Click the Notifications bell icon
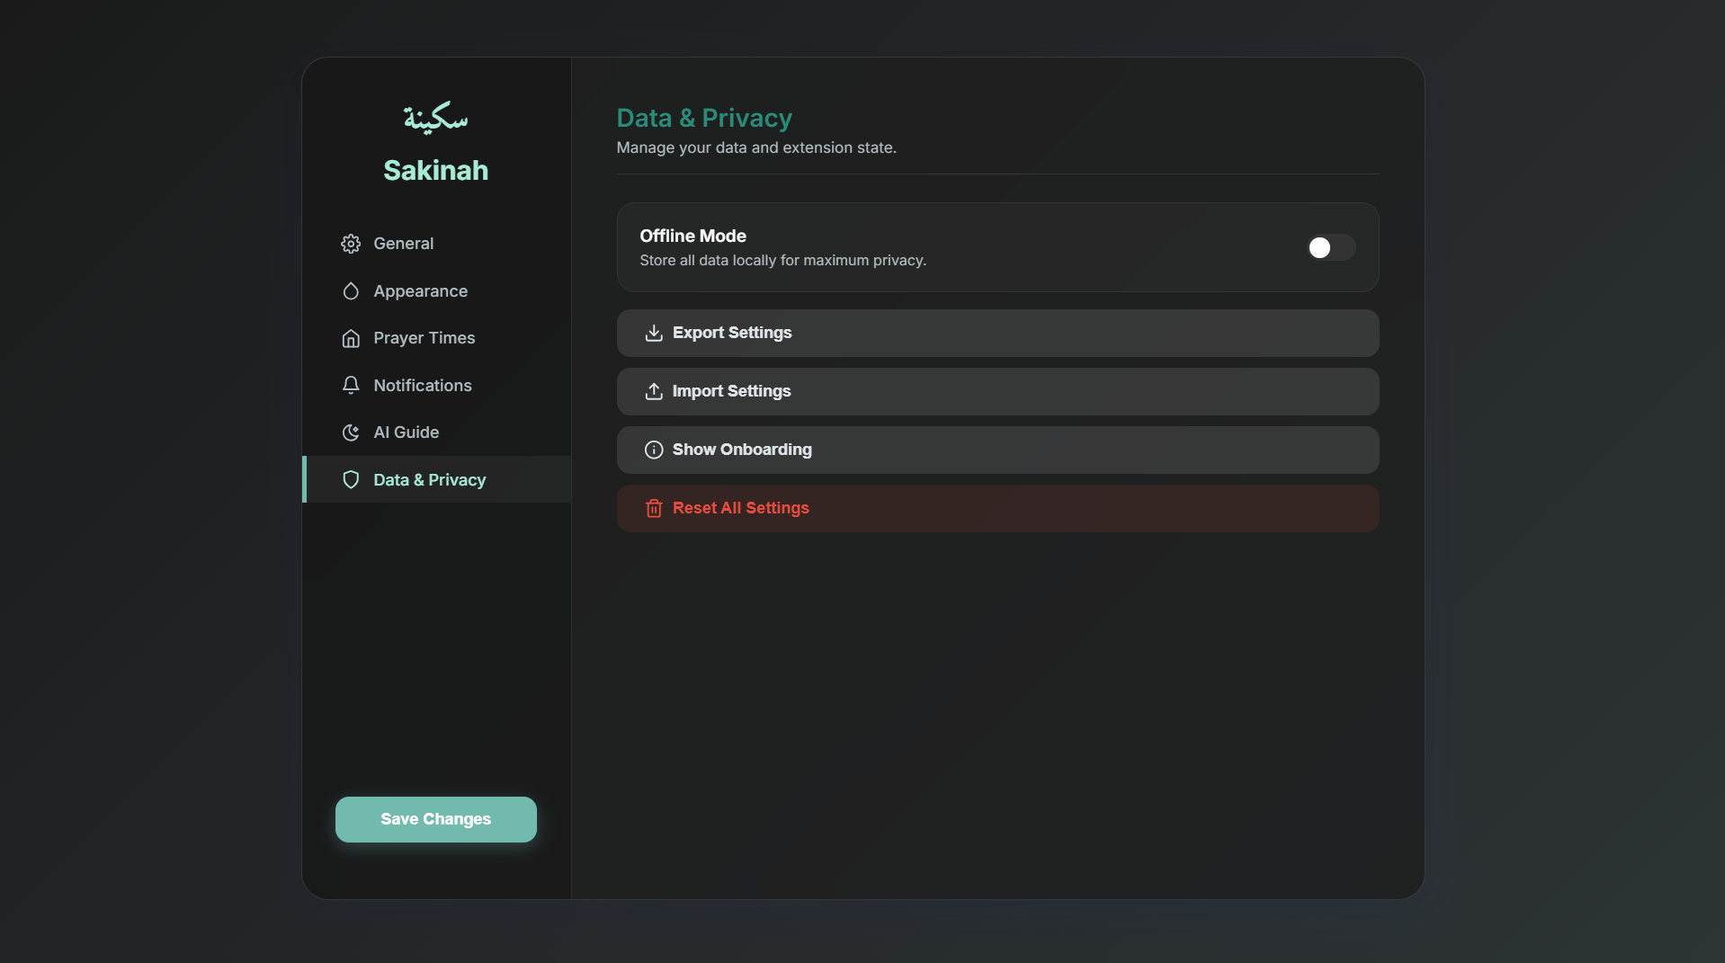Image resolution: width=1725 pixels, height=963 pixels. pyautogui.click(x=351, y=385)
